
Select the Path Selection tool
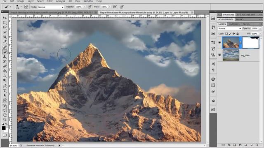[x=5, y=95]
